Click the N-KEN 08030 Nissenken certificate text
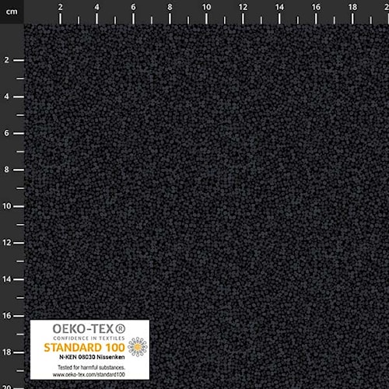Screen dimensions: 389x389 tap(92, 357)
